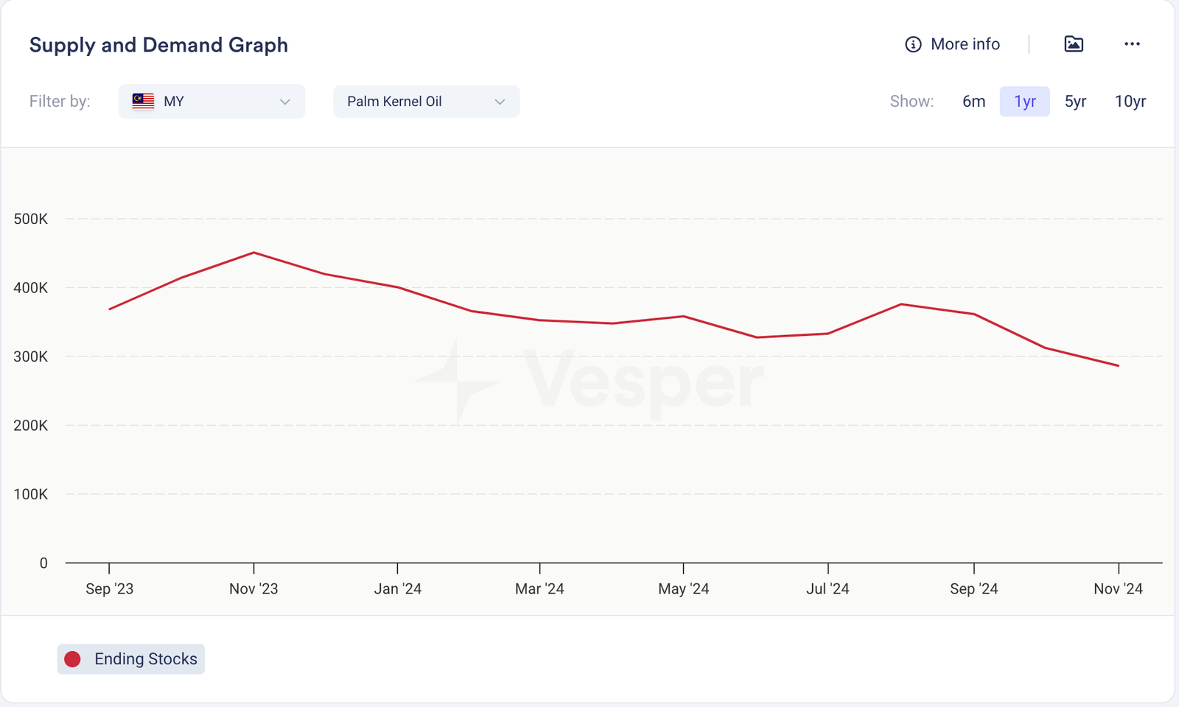Viewport: 1179px width, 707px height.
Task: Click the Nov '23 peak on the line
Action: tap(253, 253)
